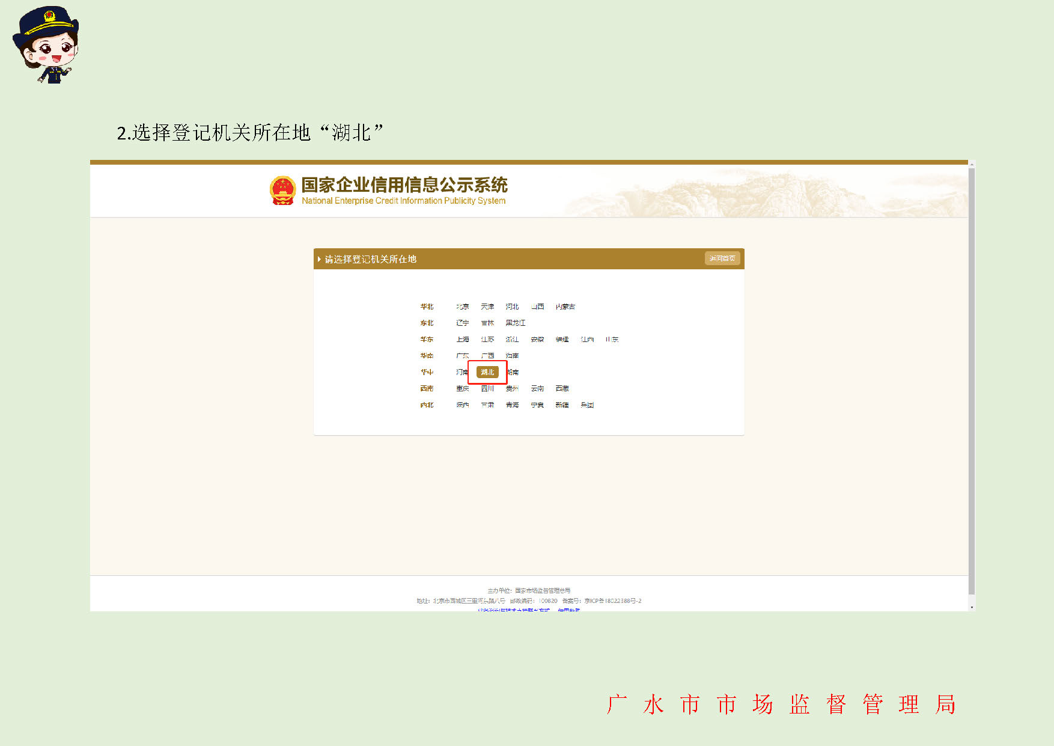Click the 主办单位 footer line
This screenshot has height=746, width=1054.
[x=529, y=590]
